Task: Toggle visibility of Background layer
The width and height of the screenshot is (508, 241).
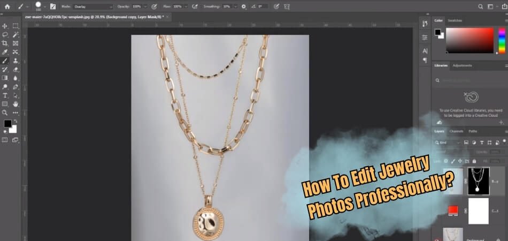Action: point(436,240)
